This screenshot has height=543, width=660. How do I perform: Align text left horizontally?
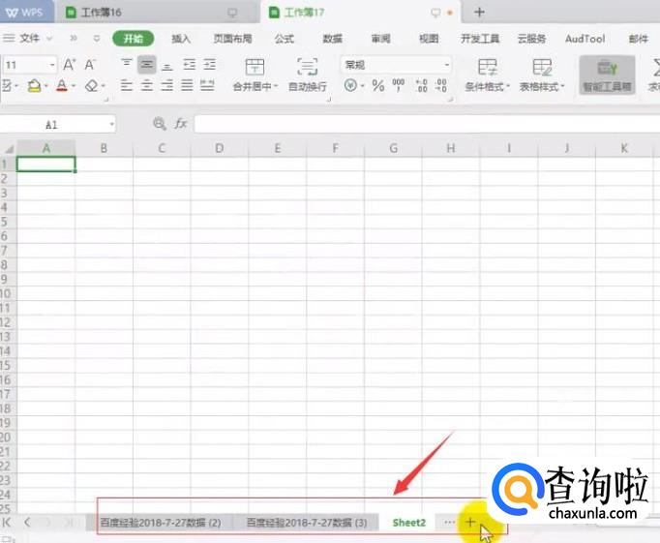126,86
